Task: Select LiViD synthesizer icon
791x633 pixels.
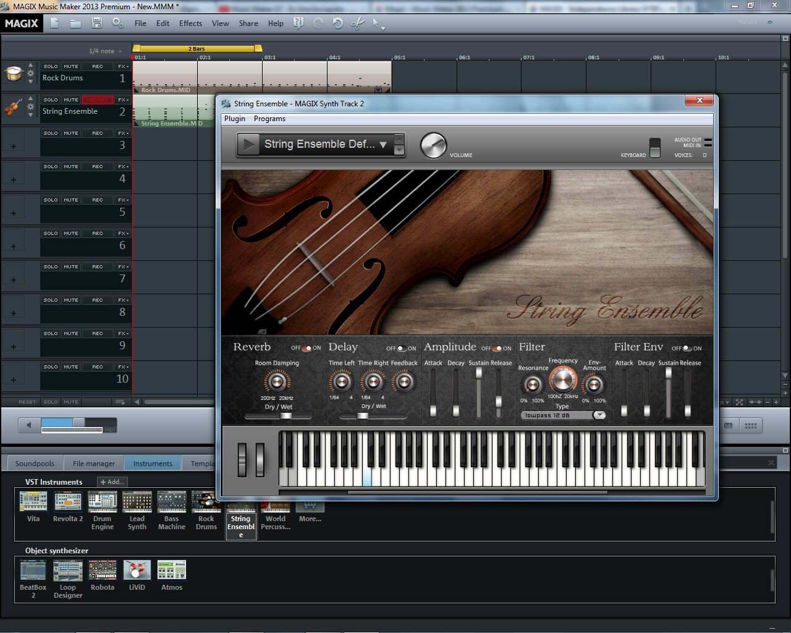Action: [x=137, y=570]
